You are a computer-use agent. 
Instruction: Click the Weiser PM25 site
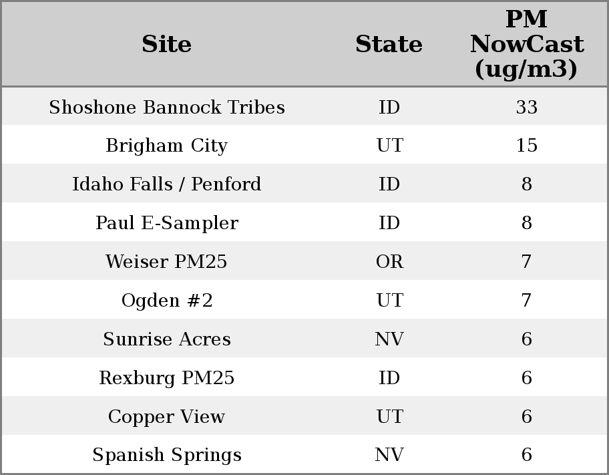[x=167, y=262]
